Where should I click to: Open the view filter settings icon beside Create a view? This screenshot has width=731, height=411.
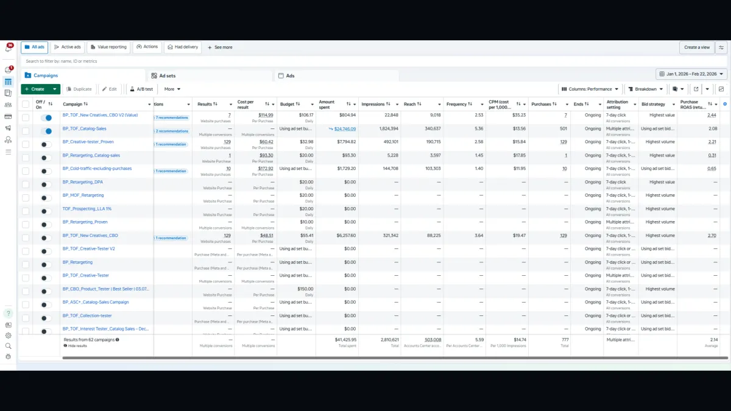(x=721, y=47)
